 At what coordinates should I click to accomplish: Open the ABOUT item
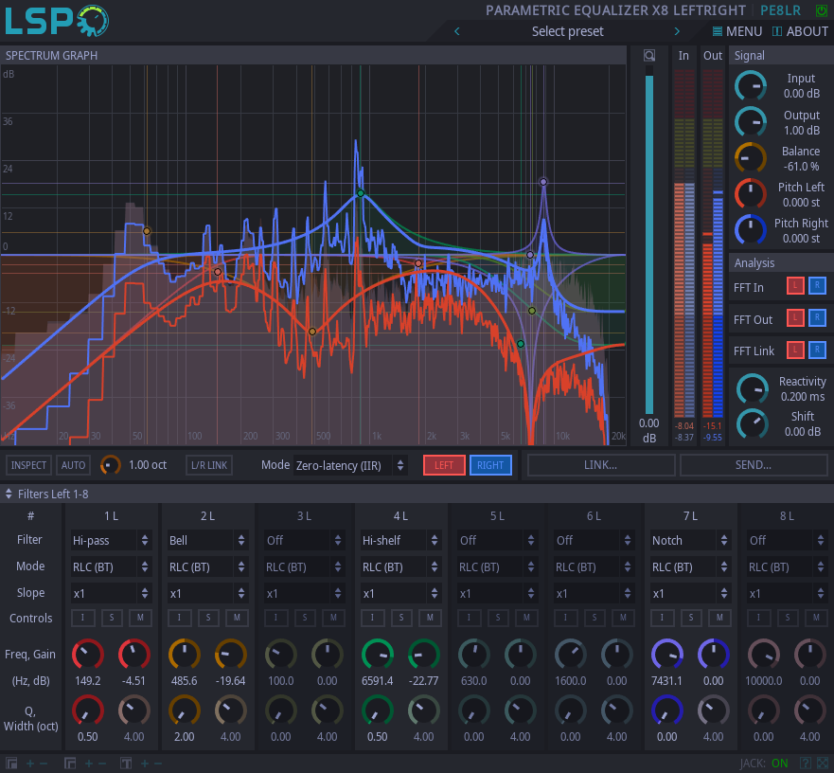point(800,31)
